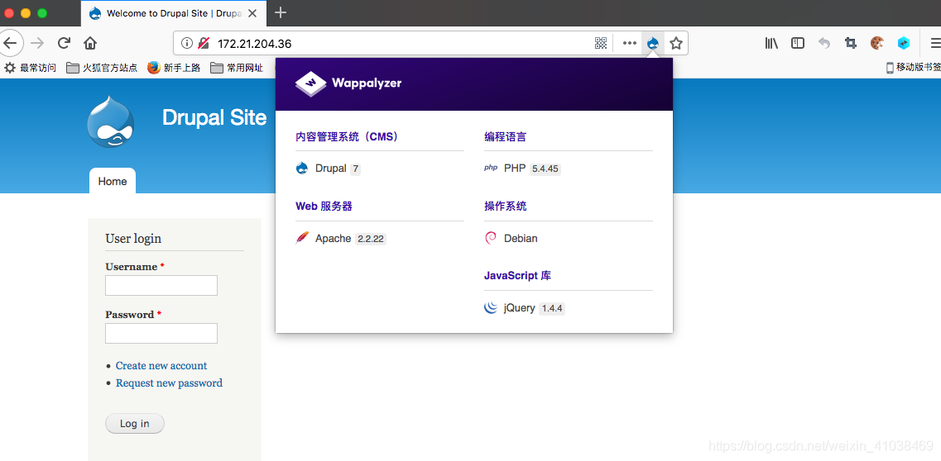Open the cookie extension icon
The width and height of the screenshot is (941, 461).
877,43
